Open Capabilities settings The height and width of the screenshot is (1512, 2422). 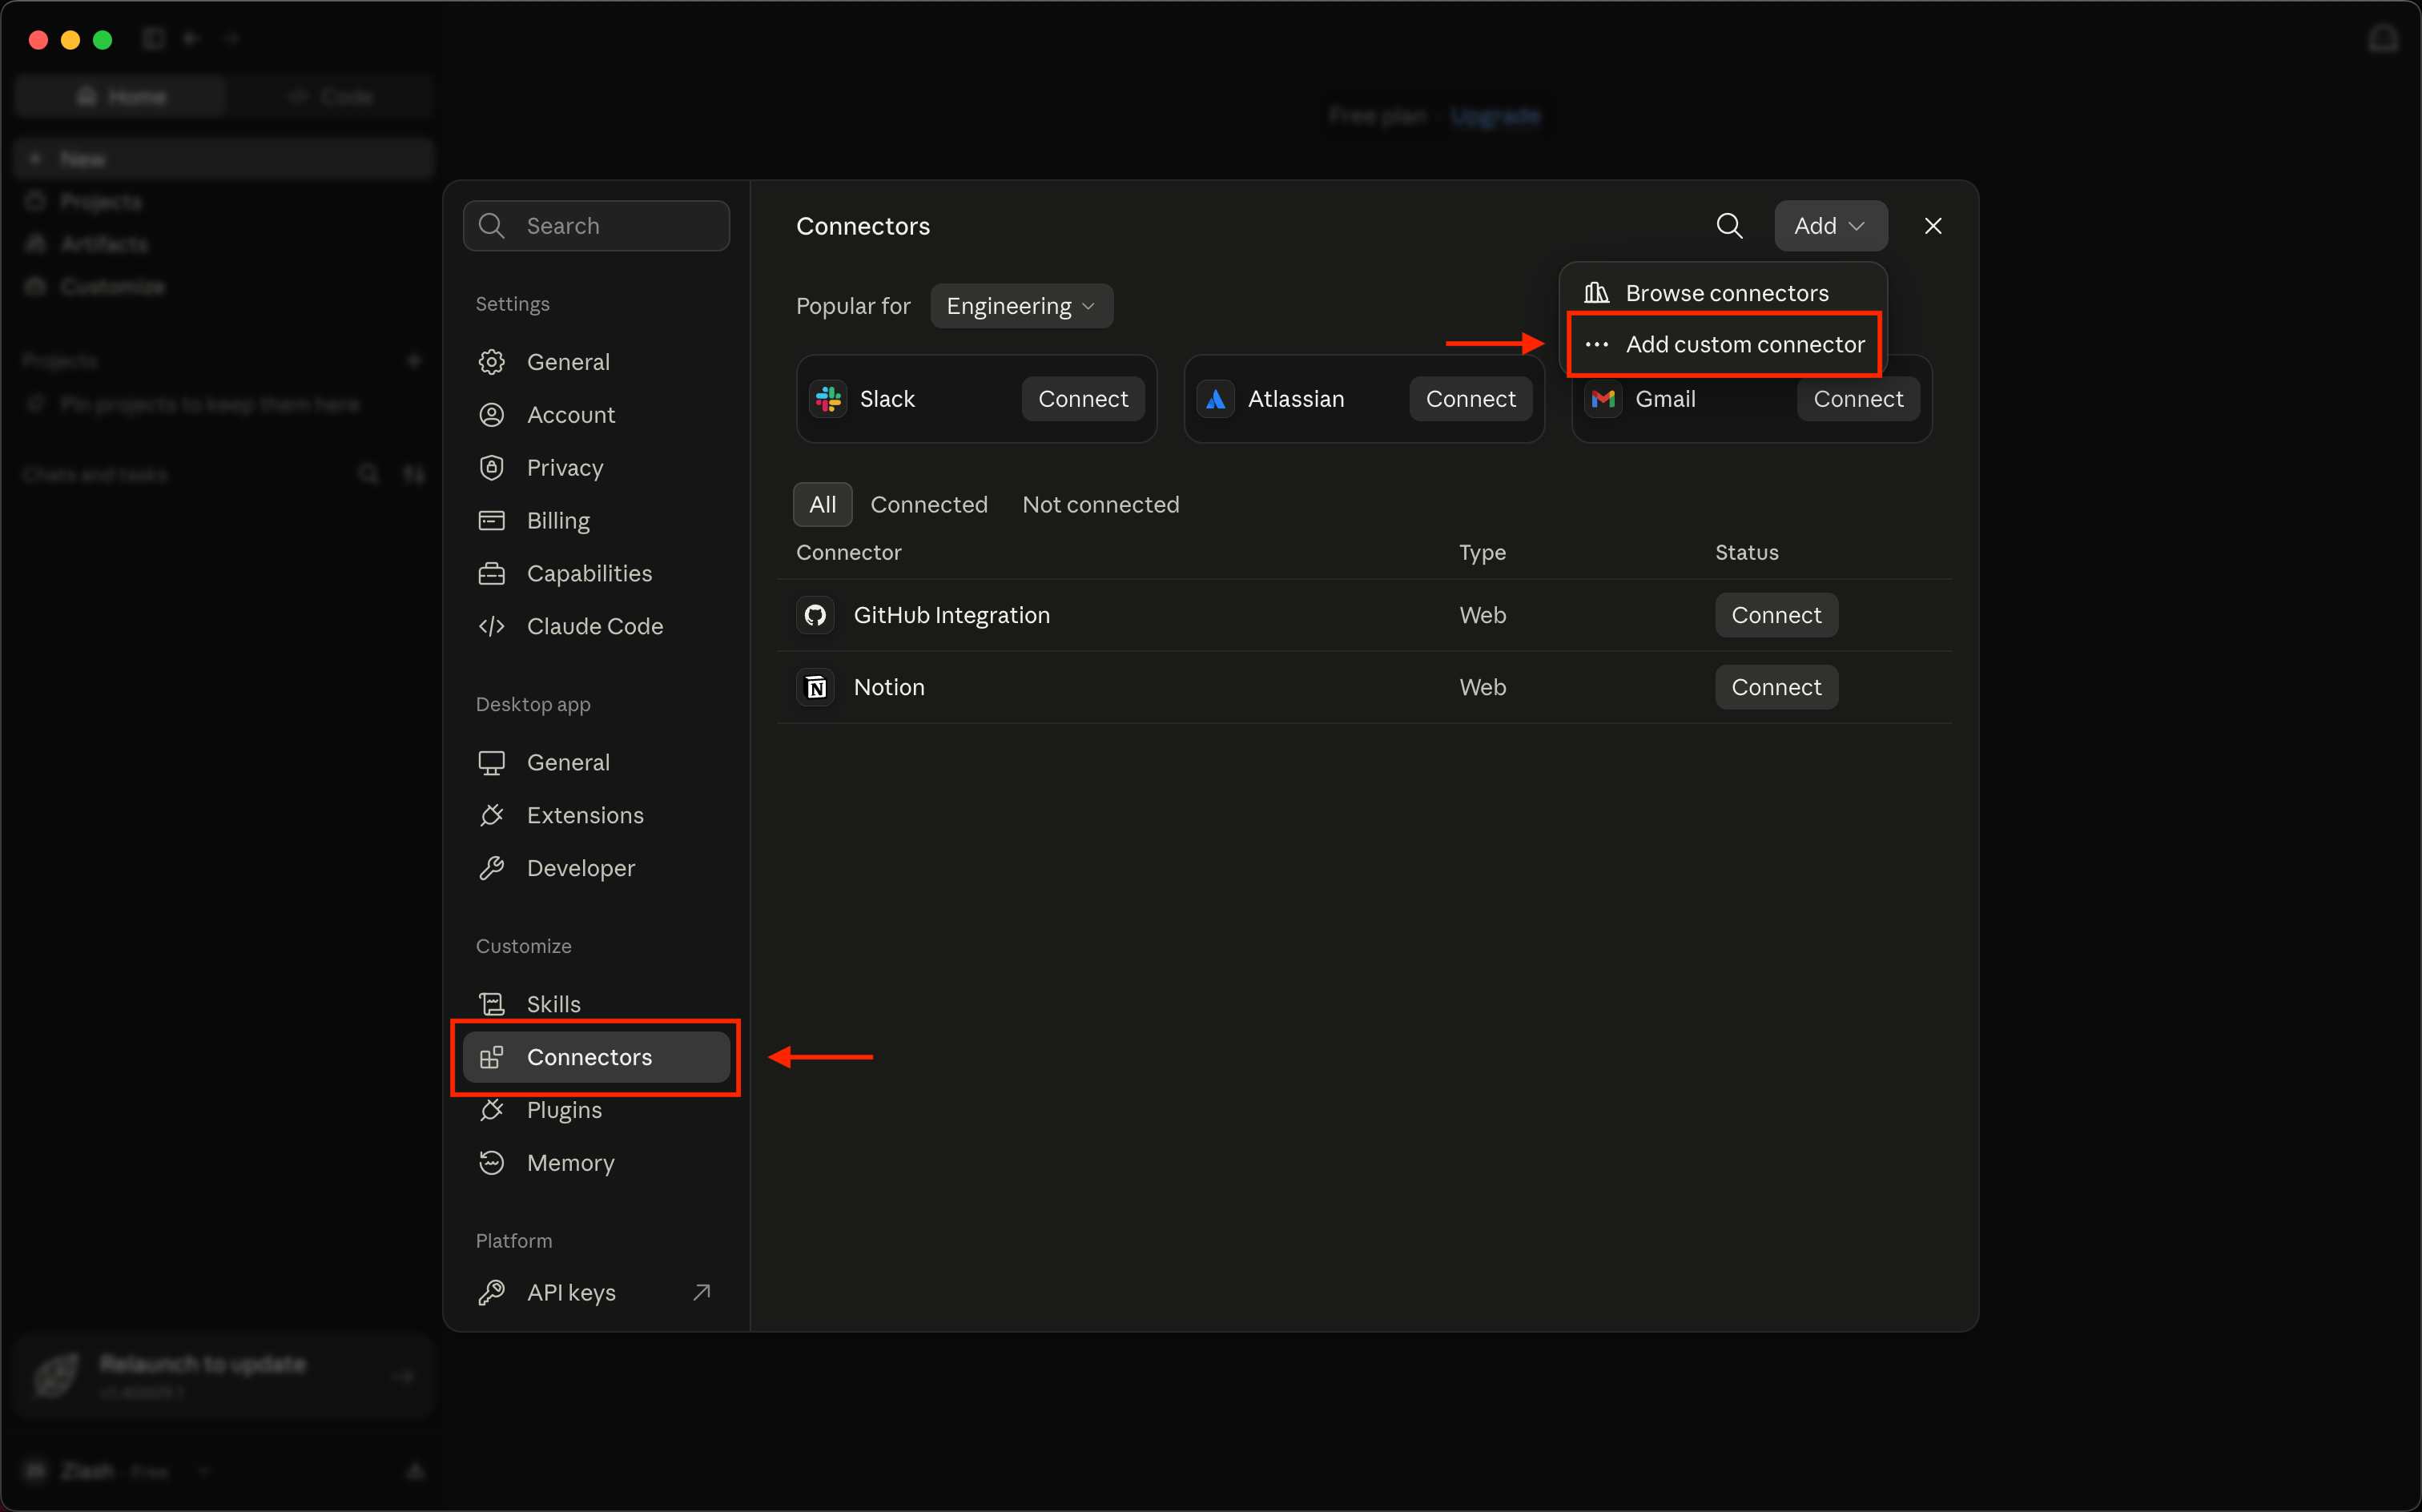point(596,574)
